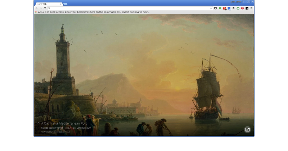Open the red extension with notification badge

[x=225, y=8]
